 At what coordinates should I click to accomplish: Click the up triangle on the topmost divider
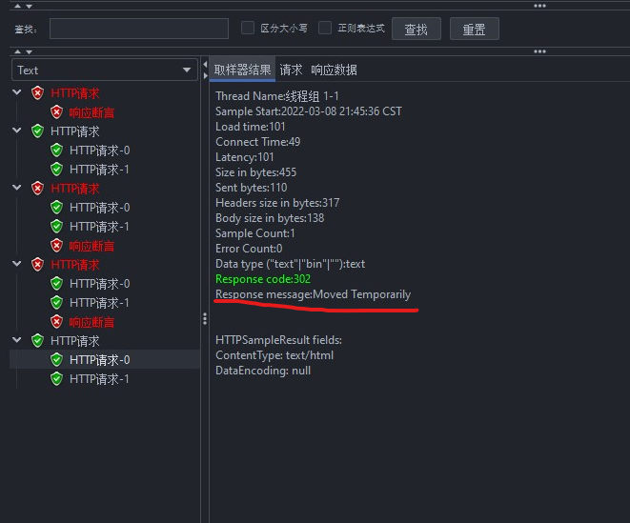18,6
